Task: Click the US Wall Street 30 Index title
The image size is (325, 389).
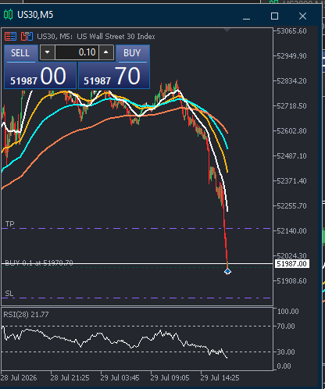Action: pos(116,37)
